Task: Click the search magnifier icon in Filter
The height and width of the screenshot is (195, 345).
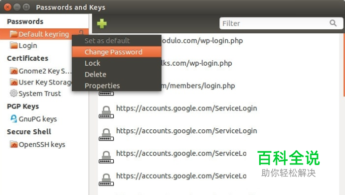Action: click(333, 23)
